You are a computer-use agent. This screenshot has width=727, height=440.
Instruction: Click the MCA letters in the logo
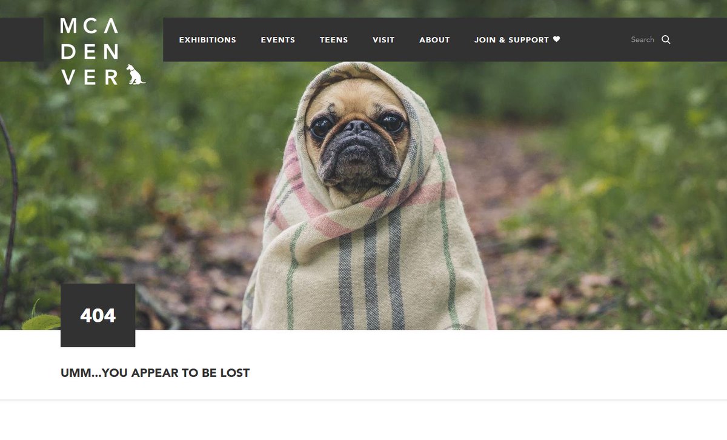point(89,26)
